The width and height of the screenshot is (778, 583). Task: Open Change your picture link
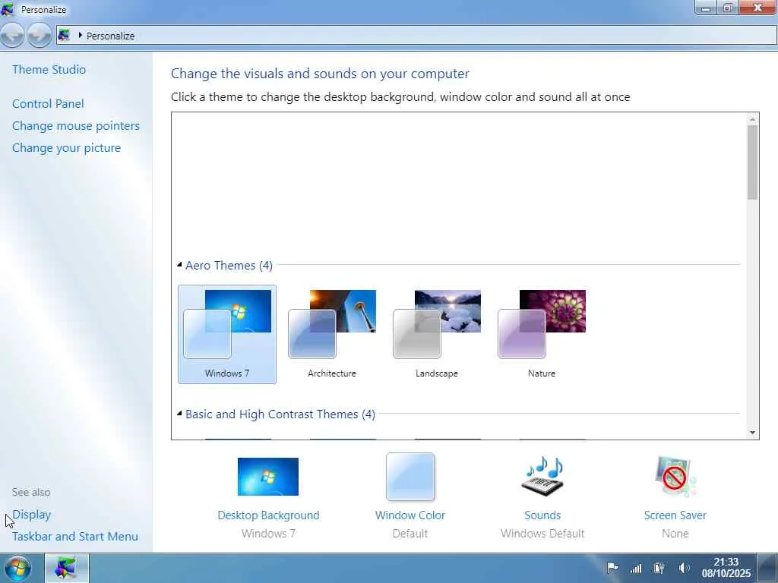pos(67,148)
